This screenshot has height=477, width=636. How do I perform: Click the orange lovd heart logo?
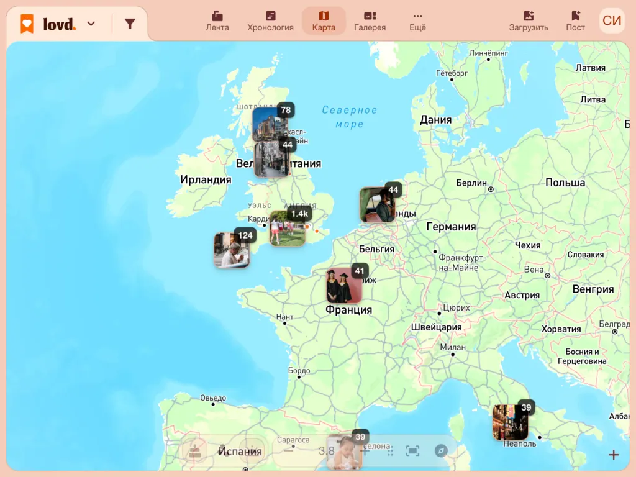point(27,24)
